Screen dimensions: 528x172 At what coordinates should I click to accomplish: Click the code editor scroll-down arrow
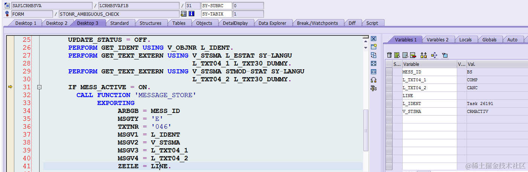click(365, 48)
